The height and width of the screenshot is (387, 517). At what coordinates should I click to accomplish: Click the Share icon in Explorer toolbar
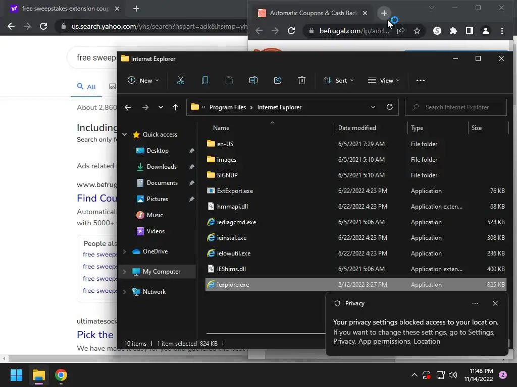click(278, 80)
